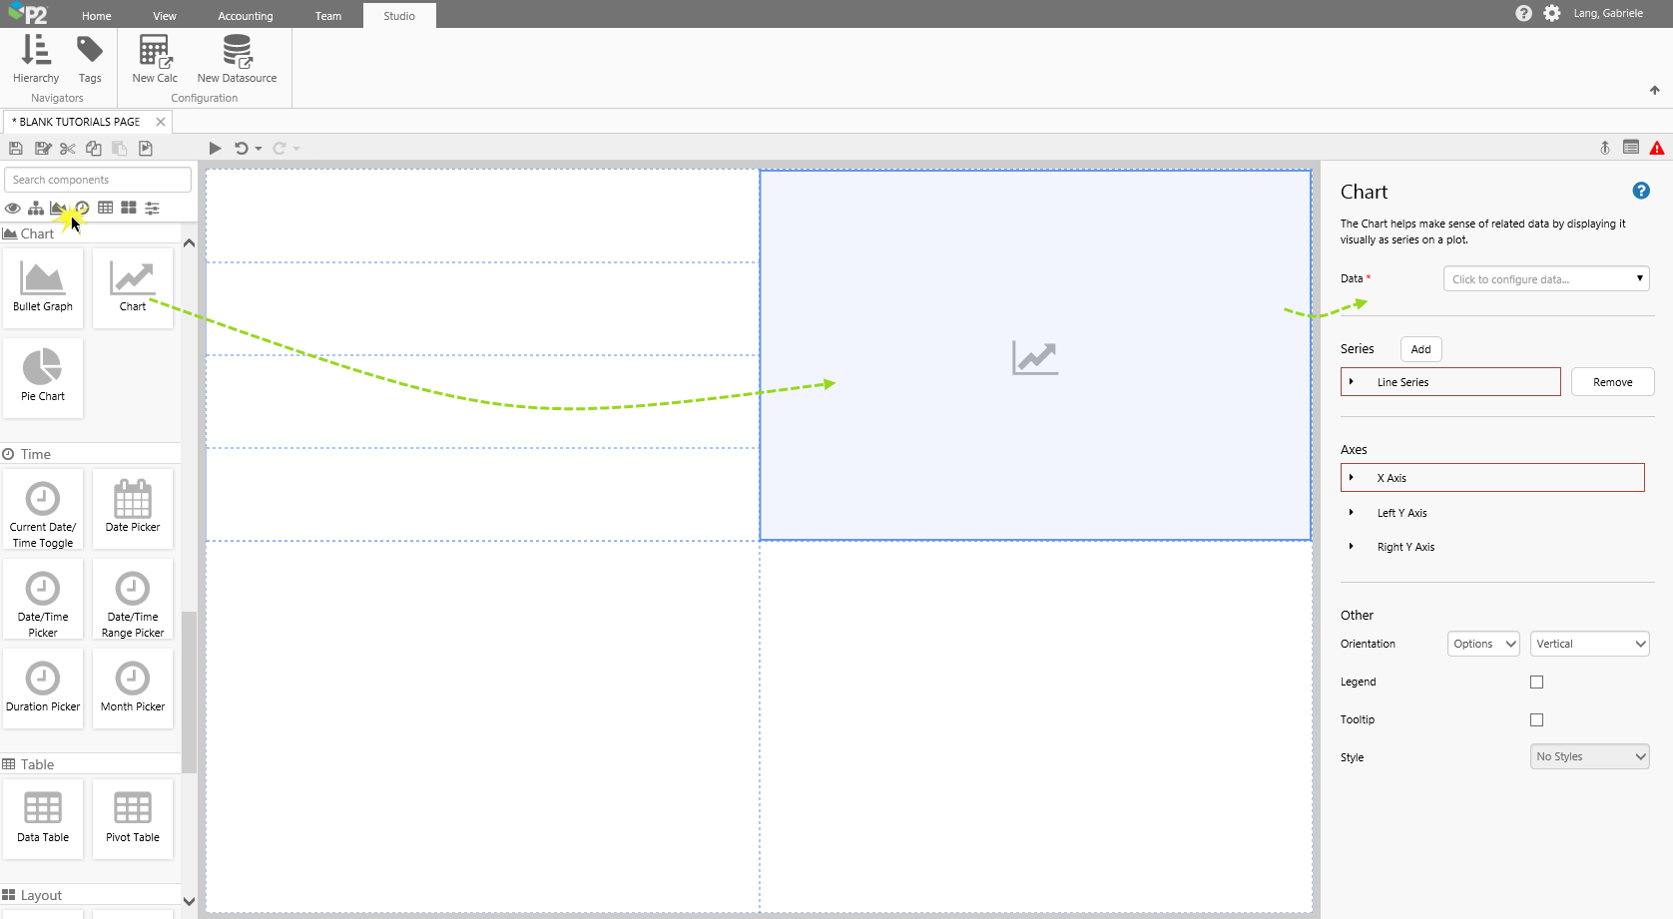Click the touch pointer icon in the toolbar
The width and height of the screenshot is (1673, 919).
(x=1605, y=148)
